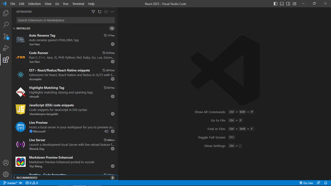Click the eye icon beside master* in status bar
Viewport: 331px width, 186px height.
coord(21,183)
